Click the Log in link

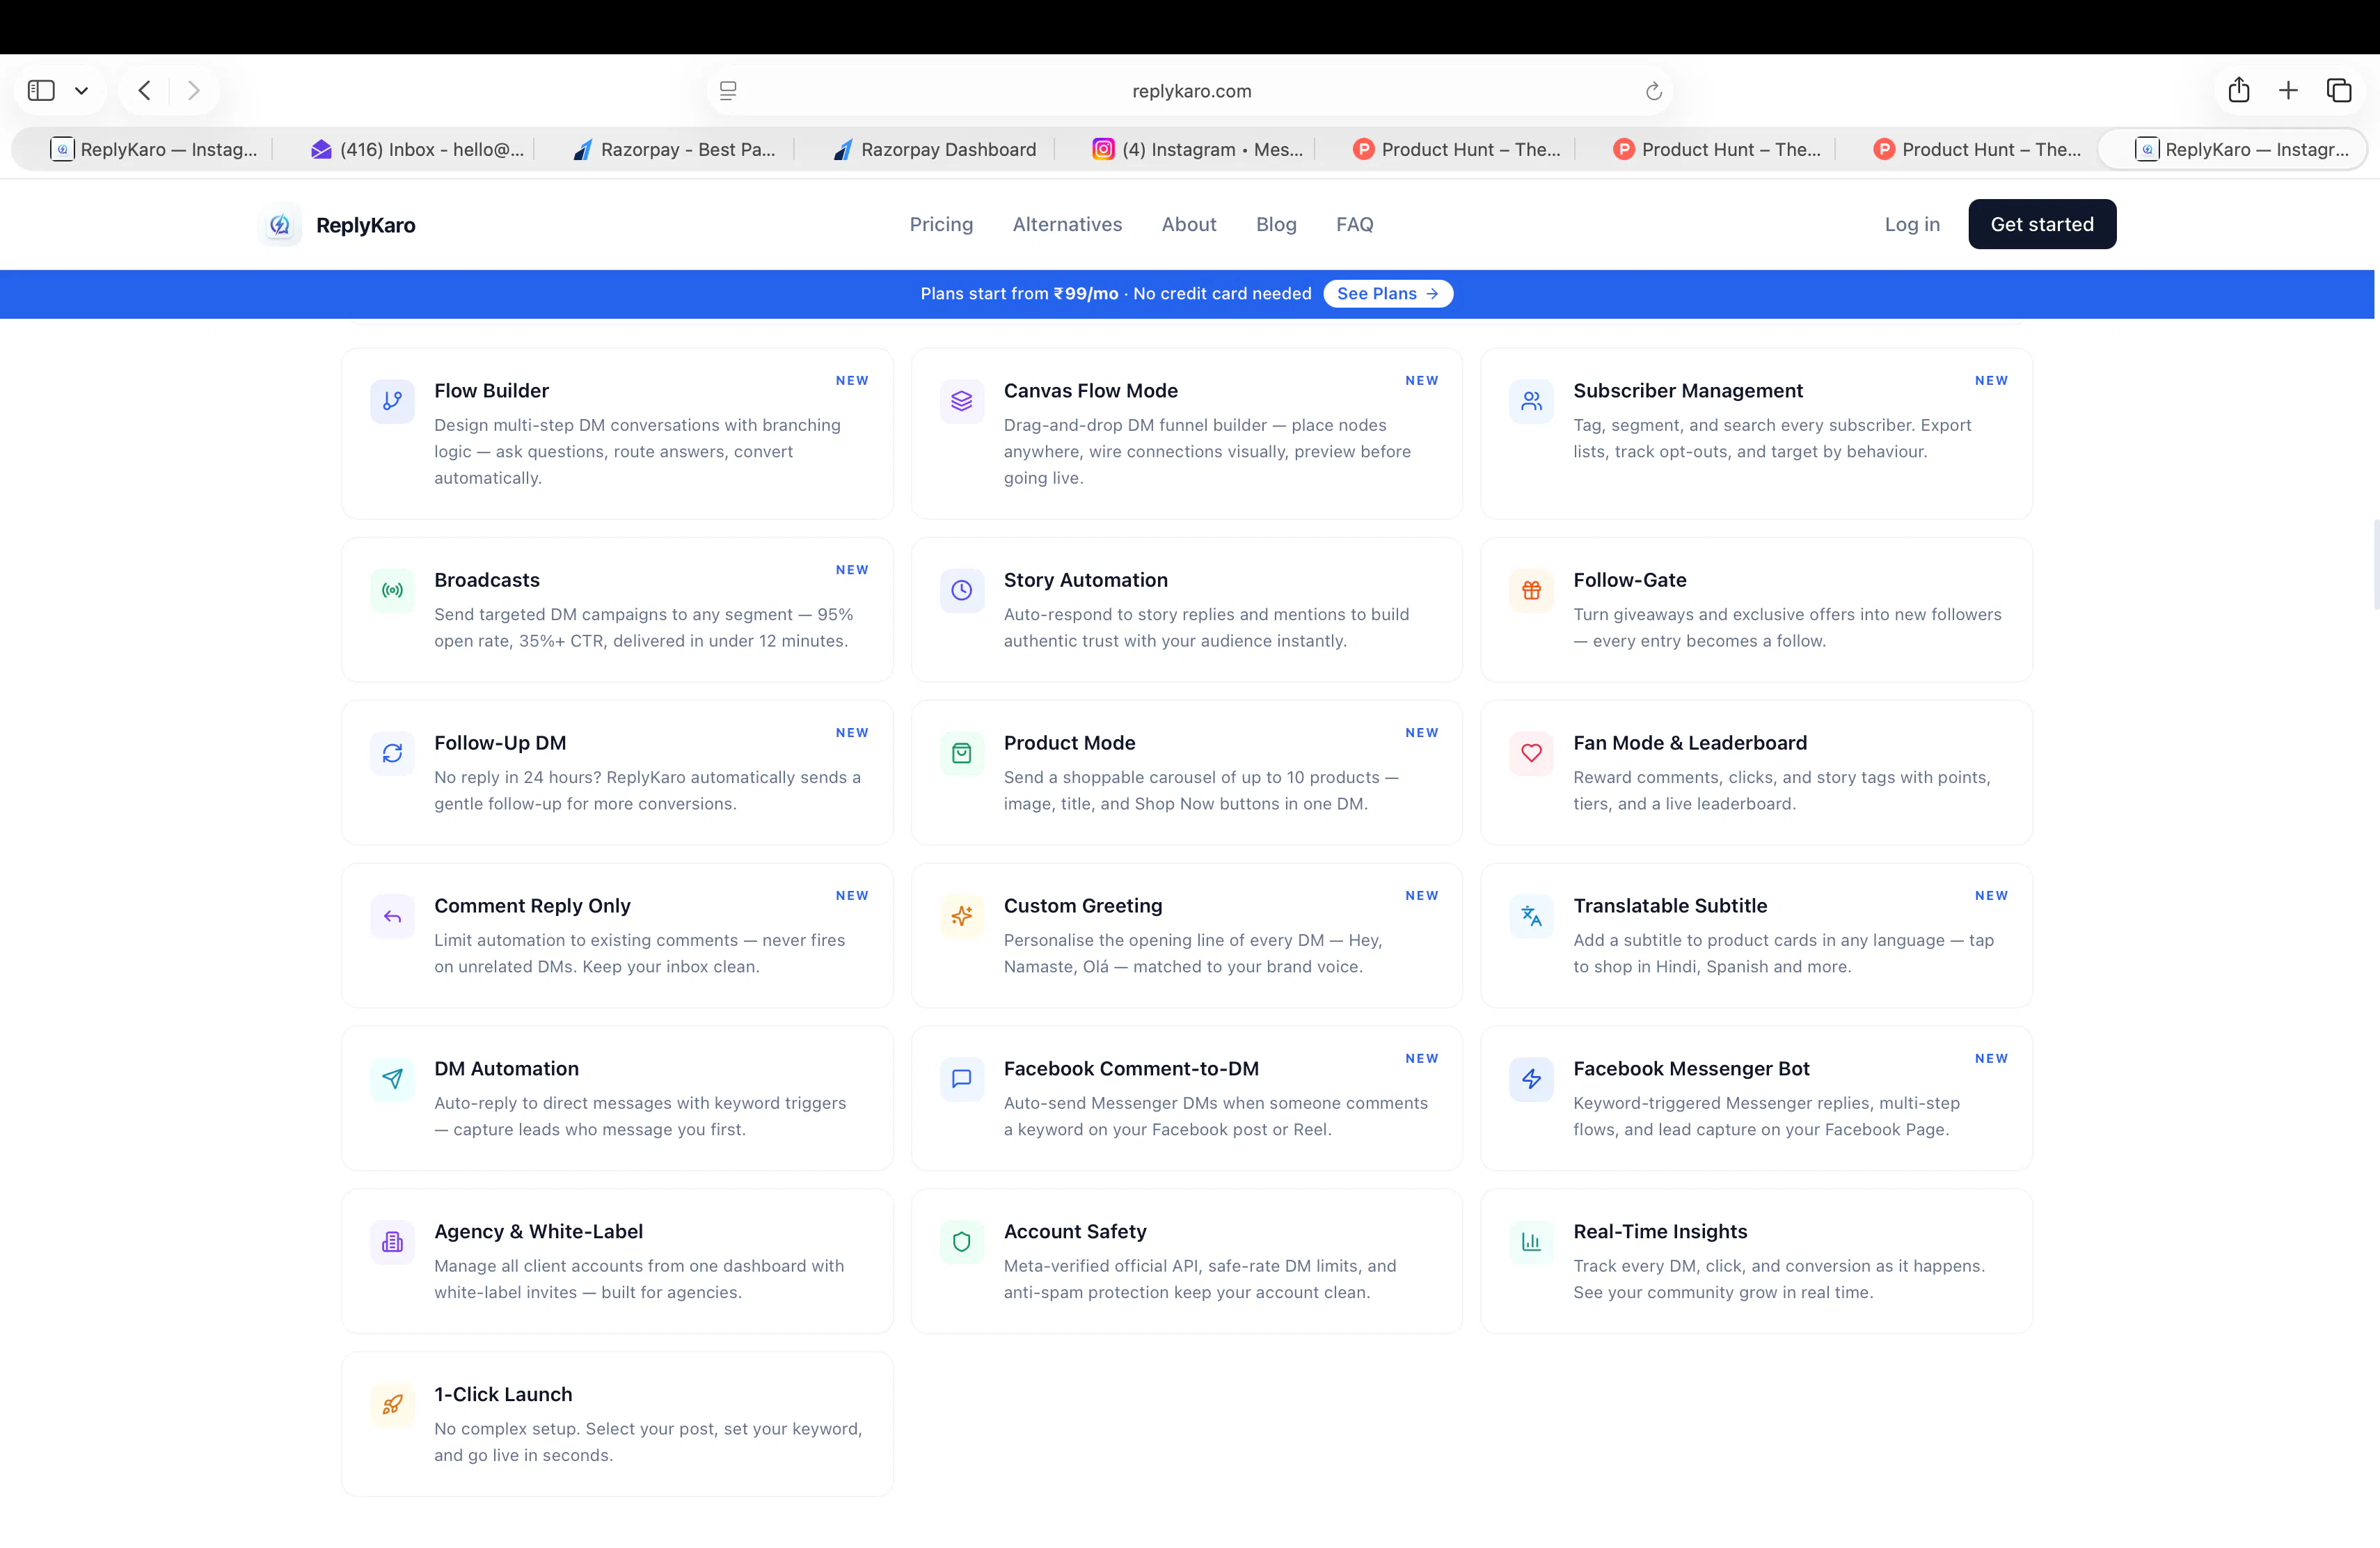(x=1912, y=225)
